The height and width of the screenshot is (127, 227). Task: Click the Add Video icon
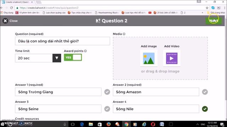(x=172, y=58)
